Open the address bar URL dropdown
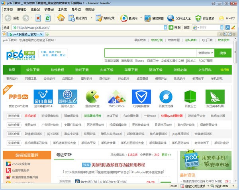The image size is (239, 190). [x=165, y=27]
